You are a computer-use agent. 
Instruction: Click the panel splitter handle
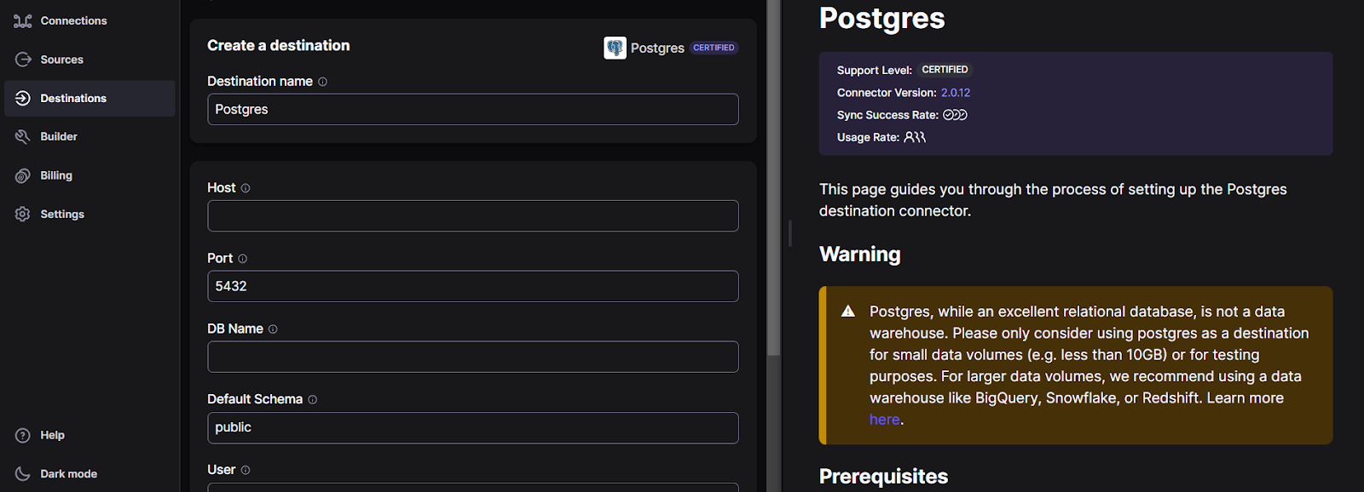790,233
